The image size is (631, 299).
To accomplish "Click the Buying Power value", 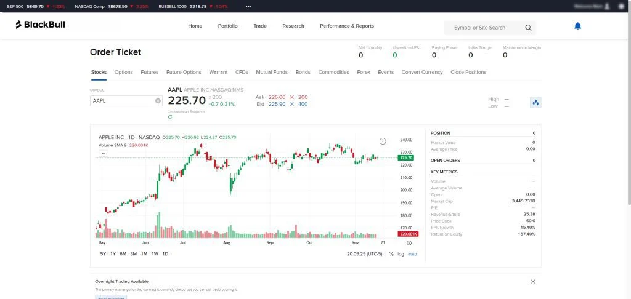I will click(x=434, y=55).
